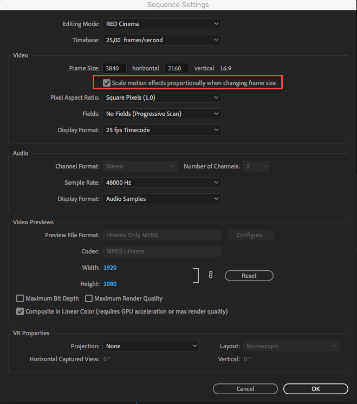Image resolution: width=357 pixels, height=404 pixels.
Task: Open the Layout Monoscopic dropdown
Action: tap(291, 346)
